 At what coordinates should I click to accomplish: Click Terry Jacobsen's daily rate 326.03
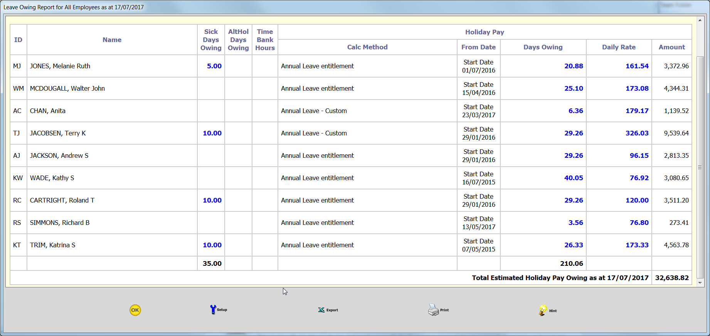[637, 133]
